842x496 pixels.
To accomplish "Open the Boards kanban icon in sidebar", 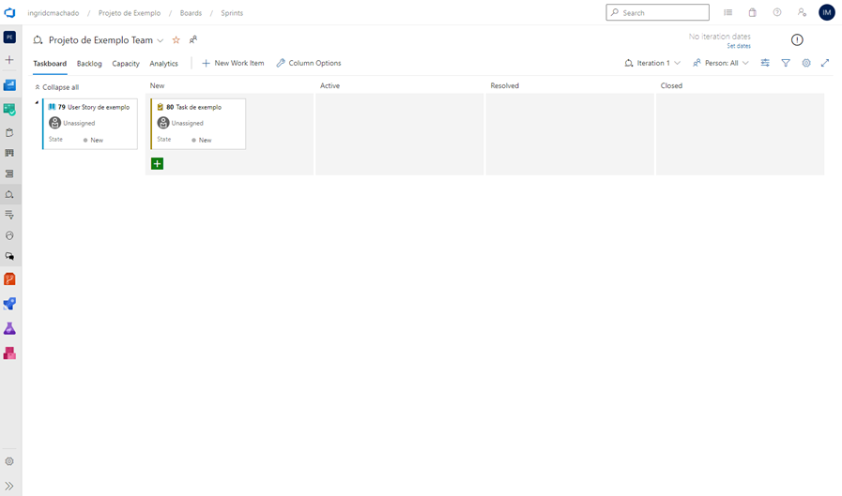I will [x=9, y=153].
